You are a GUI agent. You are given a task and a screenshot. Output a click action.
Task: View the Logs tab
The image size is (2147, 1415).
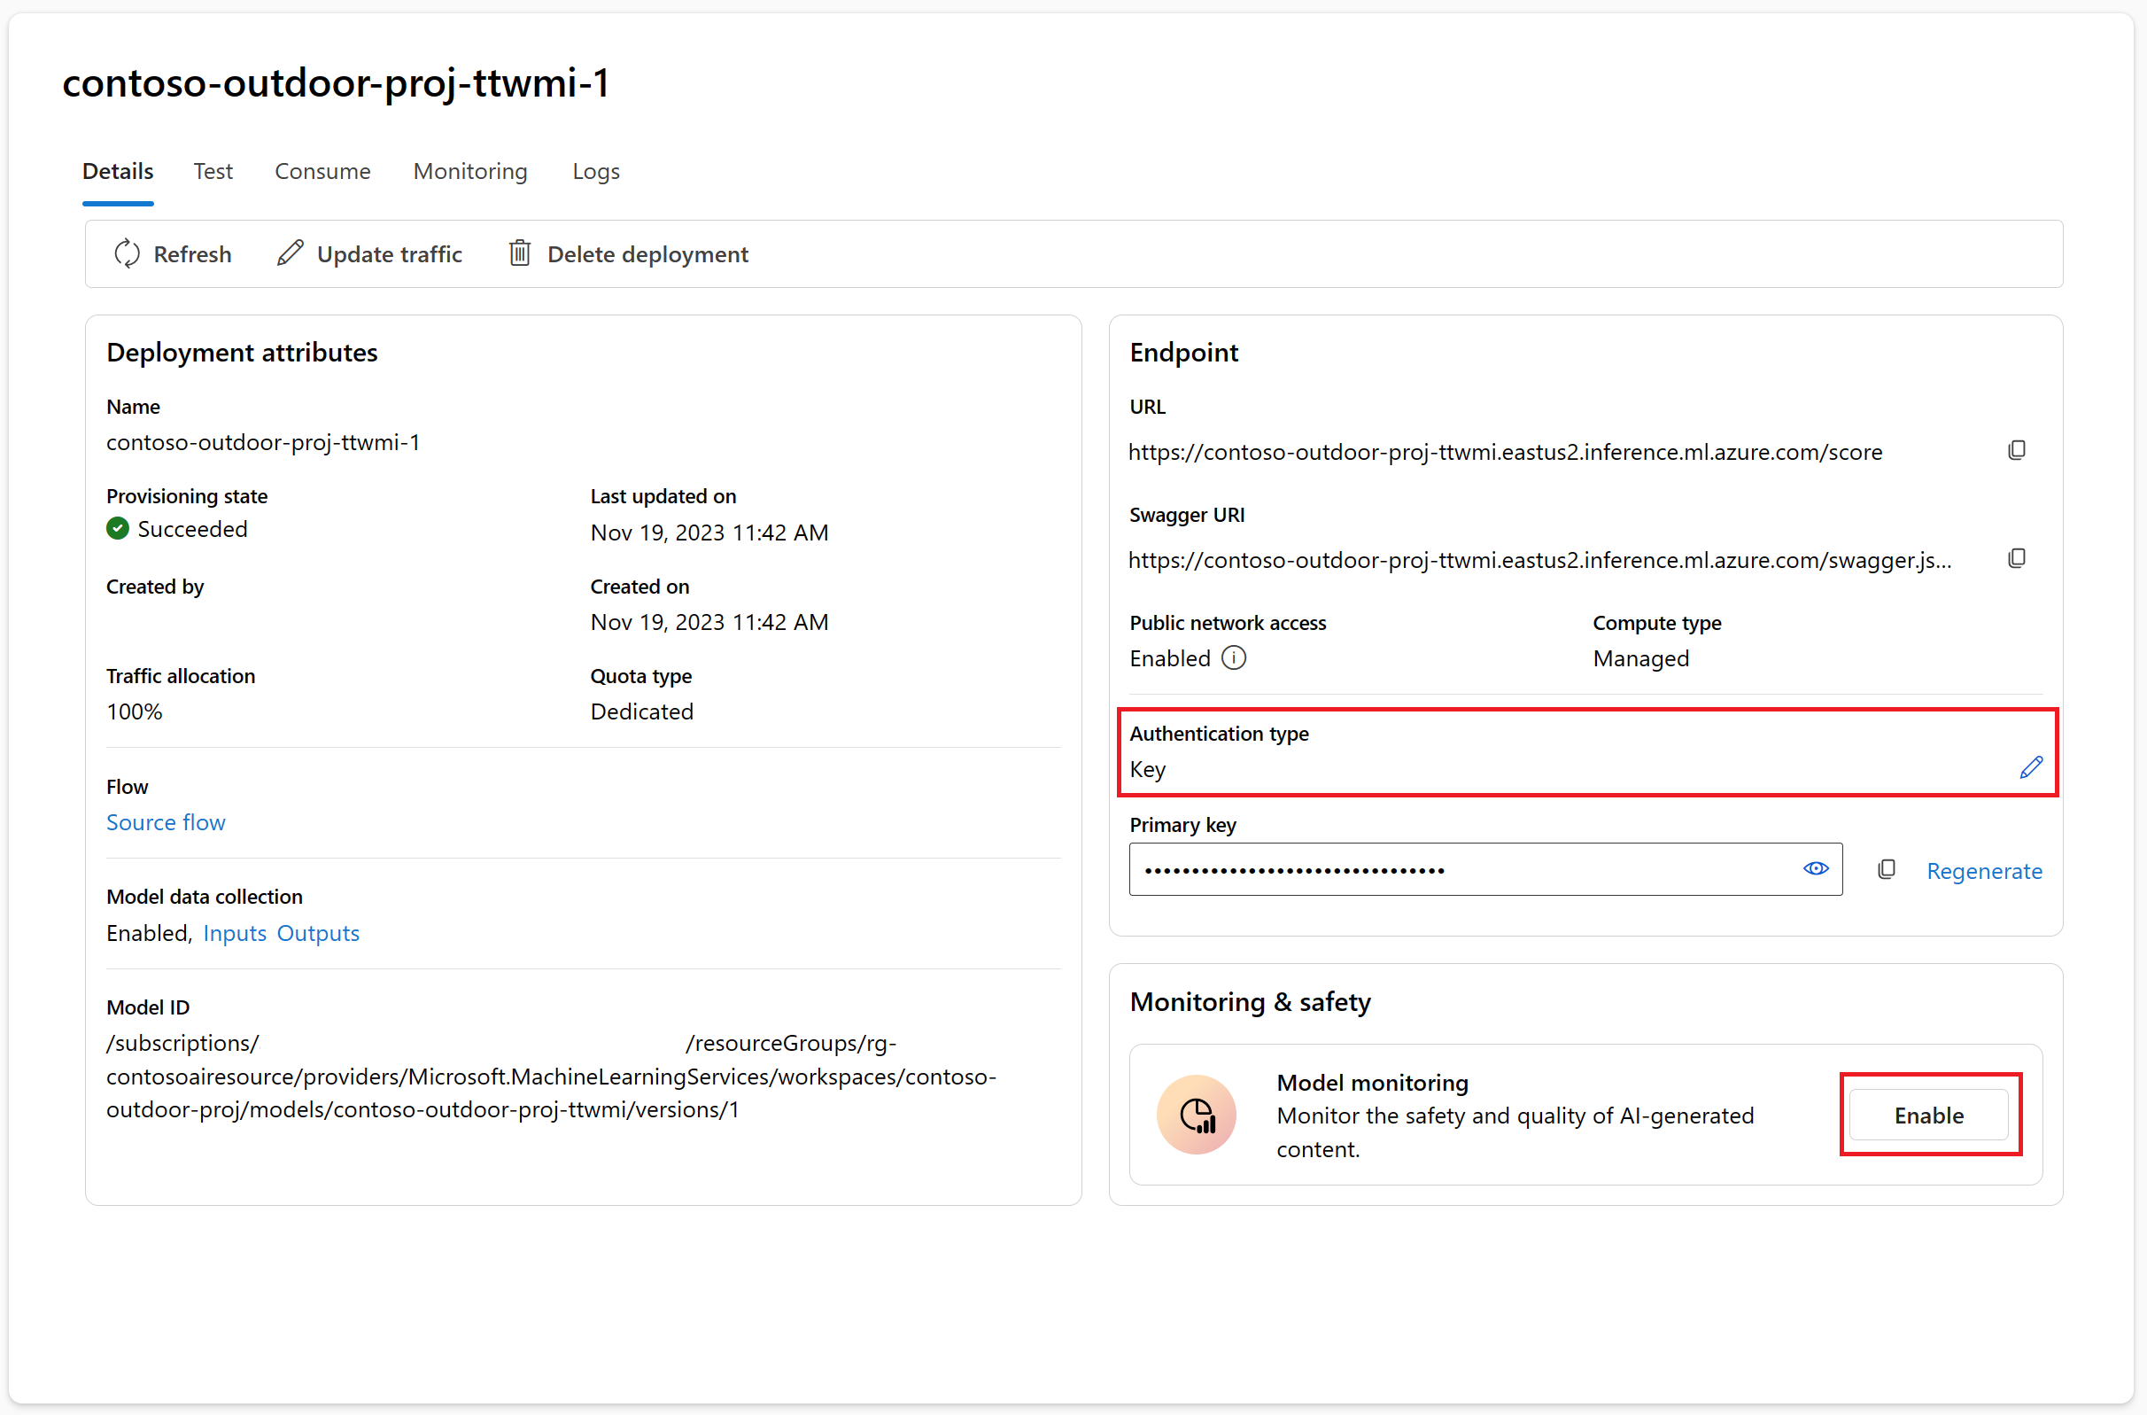(x=595, y=172)
